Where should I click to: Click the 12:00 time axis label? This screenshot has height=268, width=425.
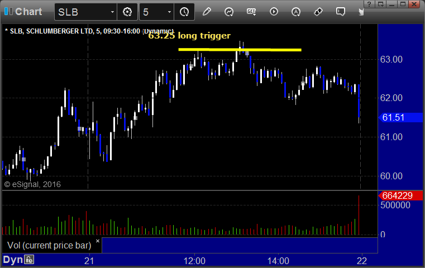coord(194,261)
